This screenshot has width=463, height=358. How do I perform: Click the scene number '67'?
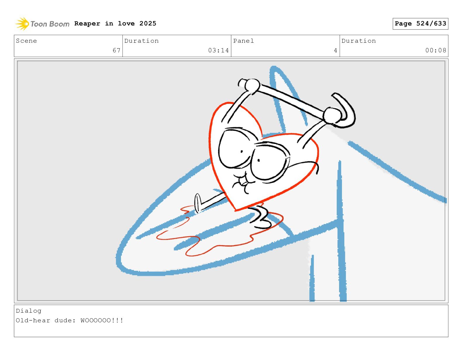pyautogui.click(x=117, y=50)
